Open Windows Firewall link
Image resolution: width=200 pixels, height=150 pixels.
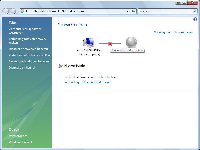pos(20,142)
